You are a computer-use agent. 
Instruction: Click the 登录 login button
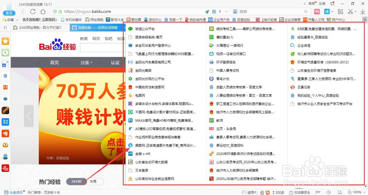click(x=9, y=13)
